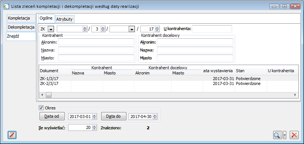The height and width of the screenshot is (144, 304).
Task: Click the year stepper showing 17
Action: (x=150, y=29)
